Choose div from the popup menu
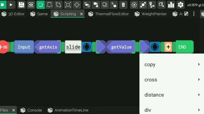The height and width of the screenshot is (114, 204). 171,110
